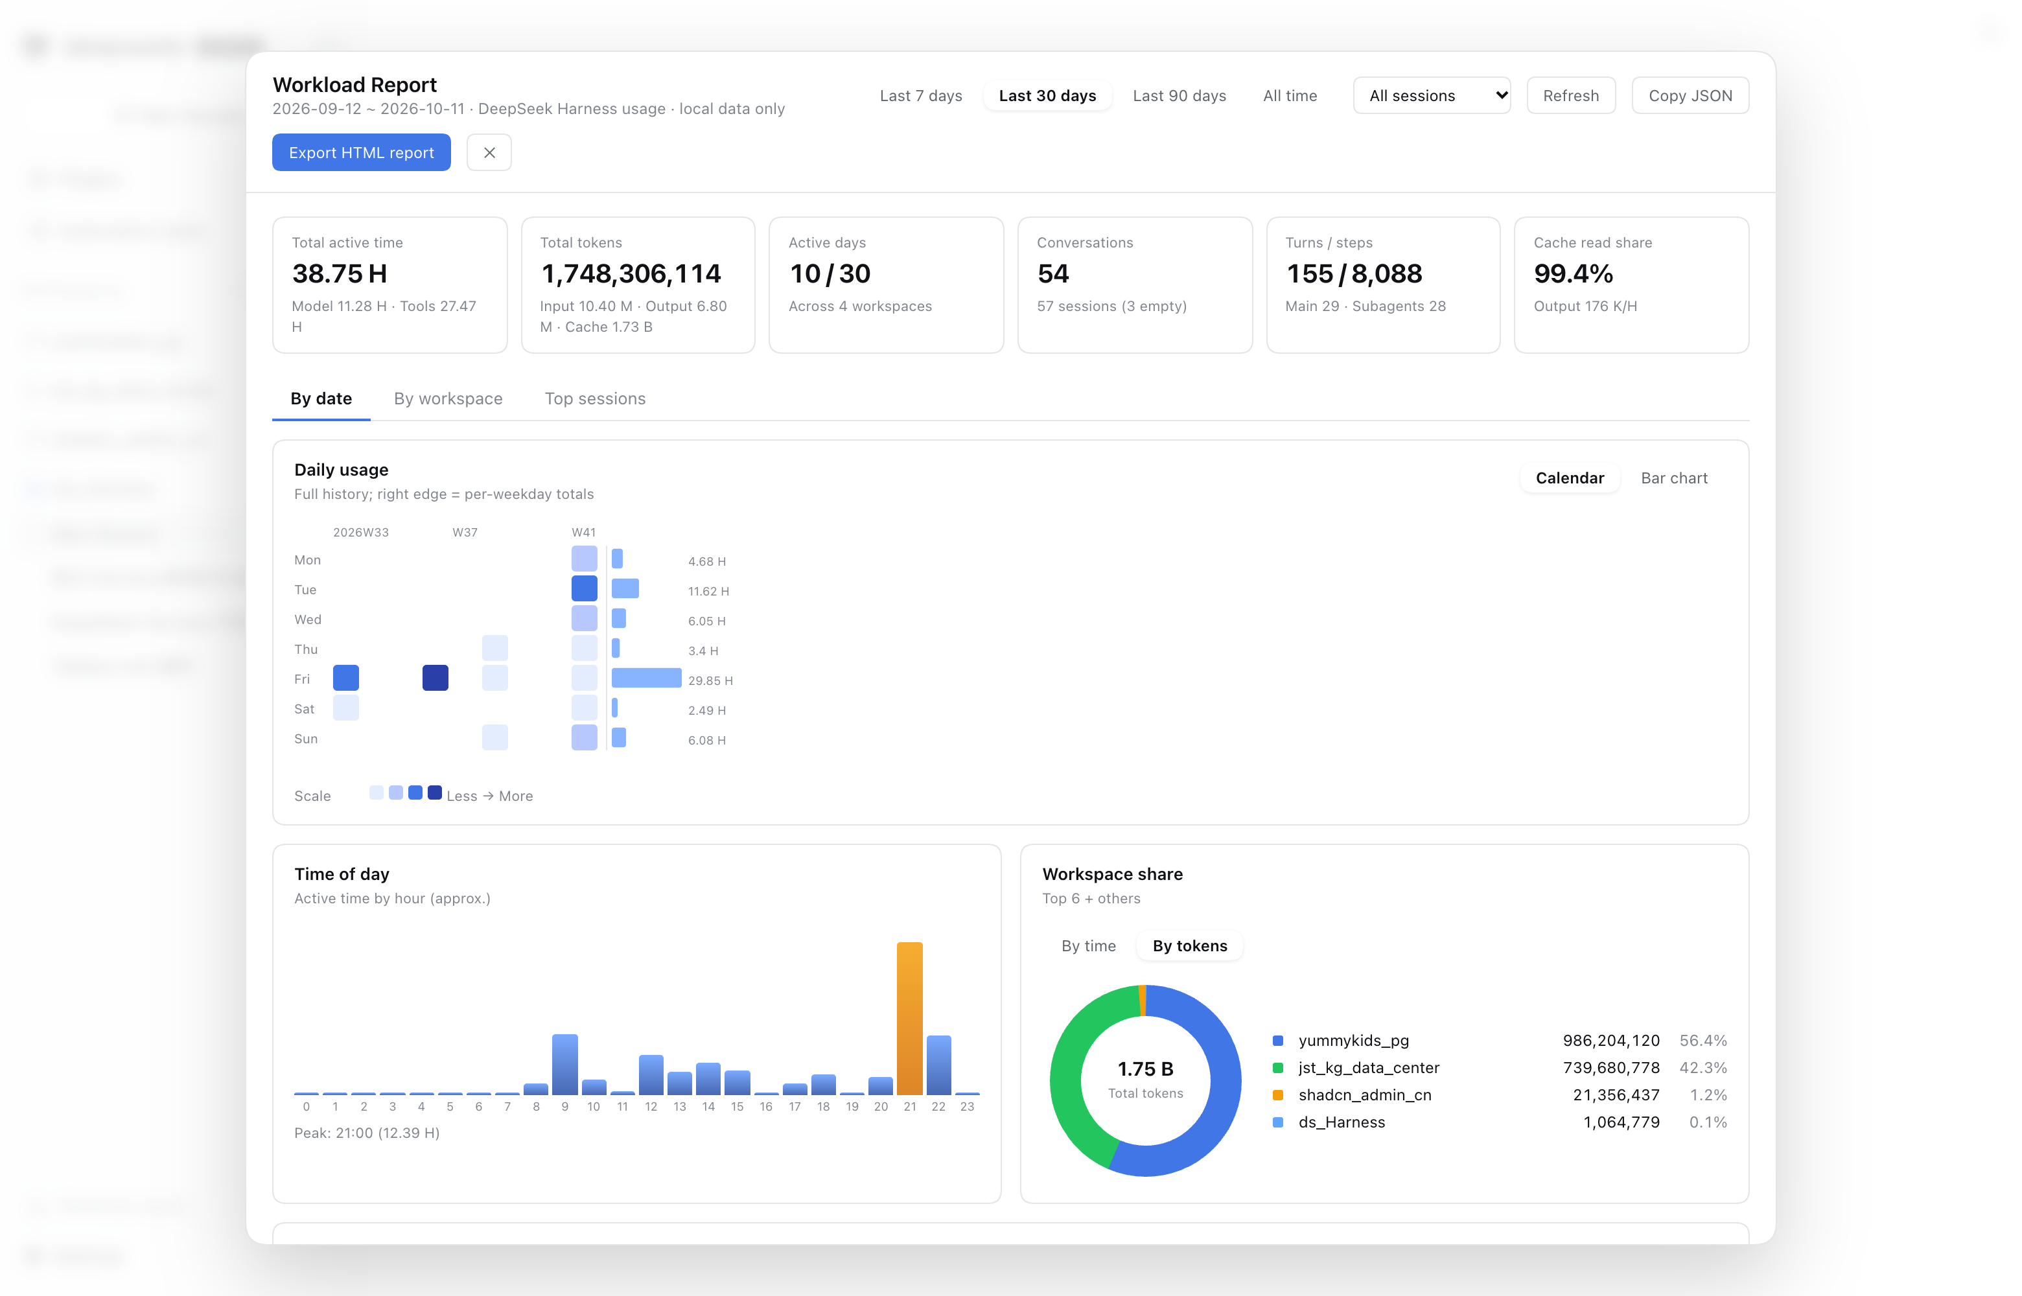Click the hour 9 bar in Time of day
2022x1296 pixels.
[x=564, y=1065]
